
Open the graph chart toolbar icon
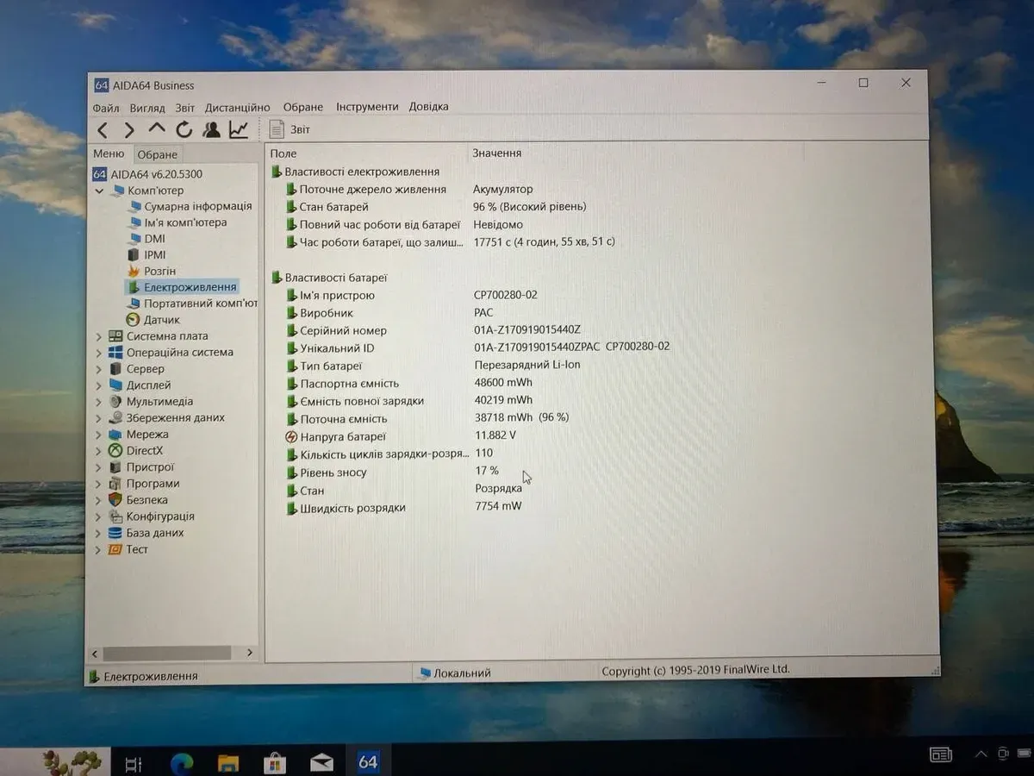coord(239,130)
